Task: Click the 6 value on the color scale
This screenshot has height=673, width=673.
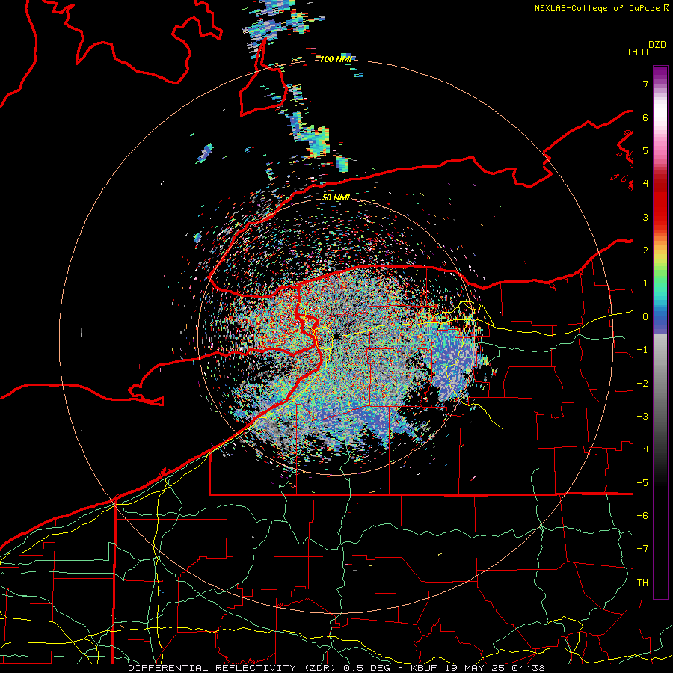Action: point(645,117)
